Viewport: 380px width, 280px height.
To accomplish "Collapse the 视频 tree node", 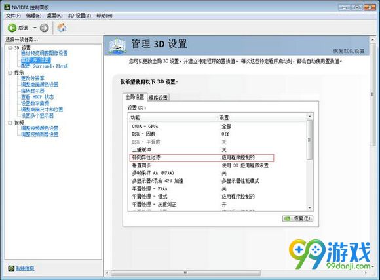I will click(x=10, y=123).
